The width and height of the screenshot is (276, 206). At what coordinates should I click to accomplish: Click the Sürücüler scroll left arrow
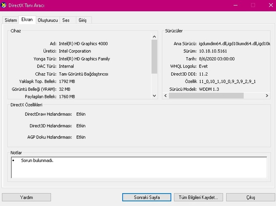(166, 96)
